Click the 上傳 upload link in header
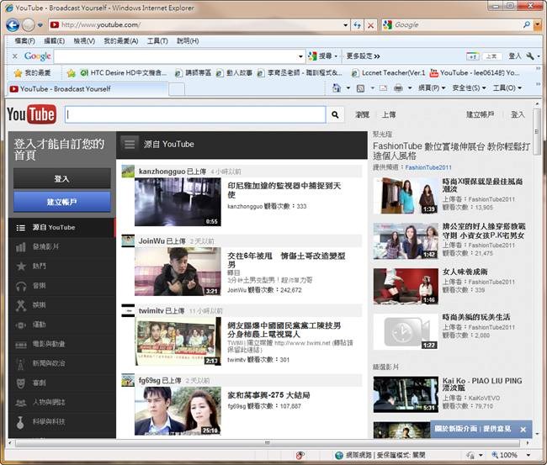This screenshot has width=547, height=465. [x=389, y=114]
